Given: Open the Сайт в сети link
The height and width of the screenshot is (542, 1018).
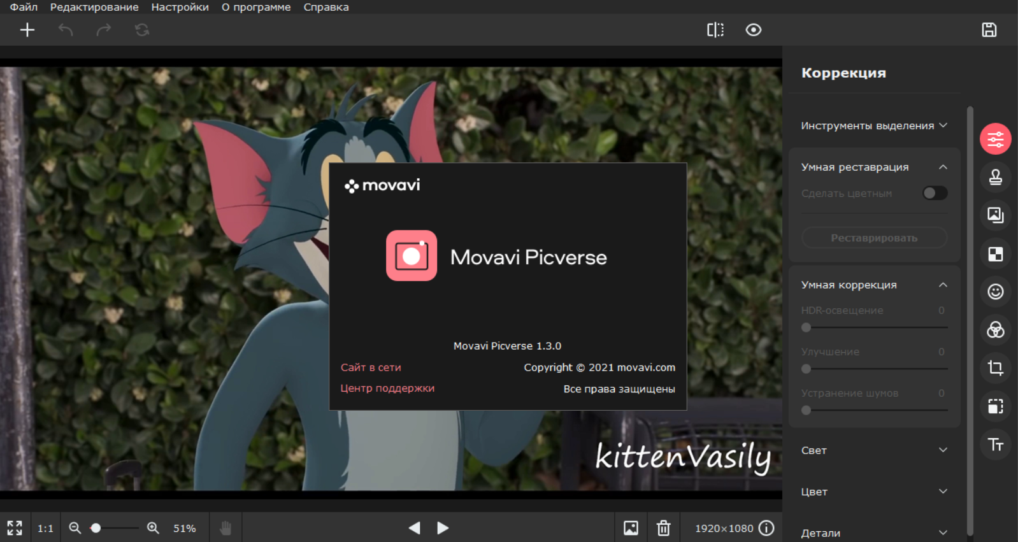Looking at the screenshot, I should click(x=371, y=367).
